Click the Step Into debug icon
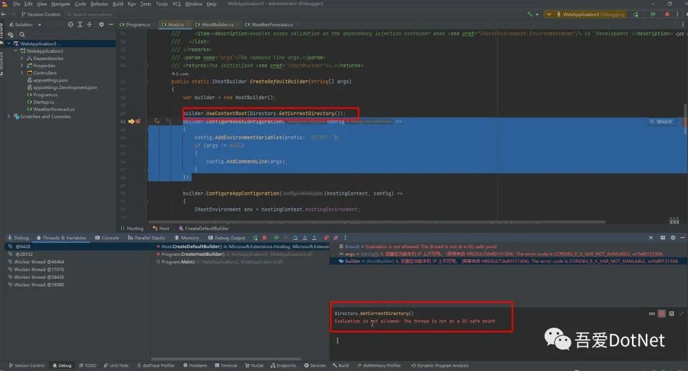This screenshot has height=371, width=688. pyautogui.click(x=305, y=238)
